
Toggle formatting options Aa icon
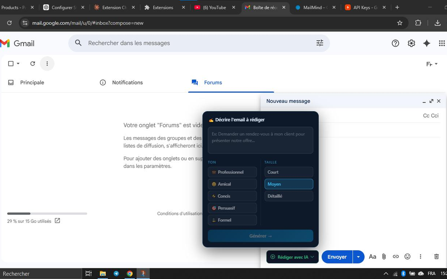point(373,257)
